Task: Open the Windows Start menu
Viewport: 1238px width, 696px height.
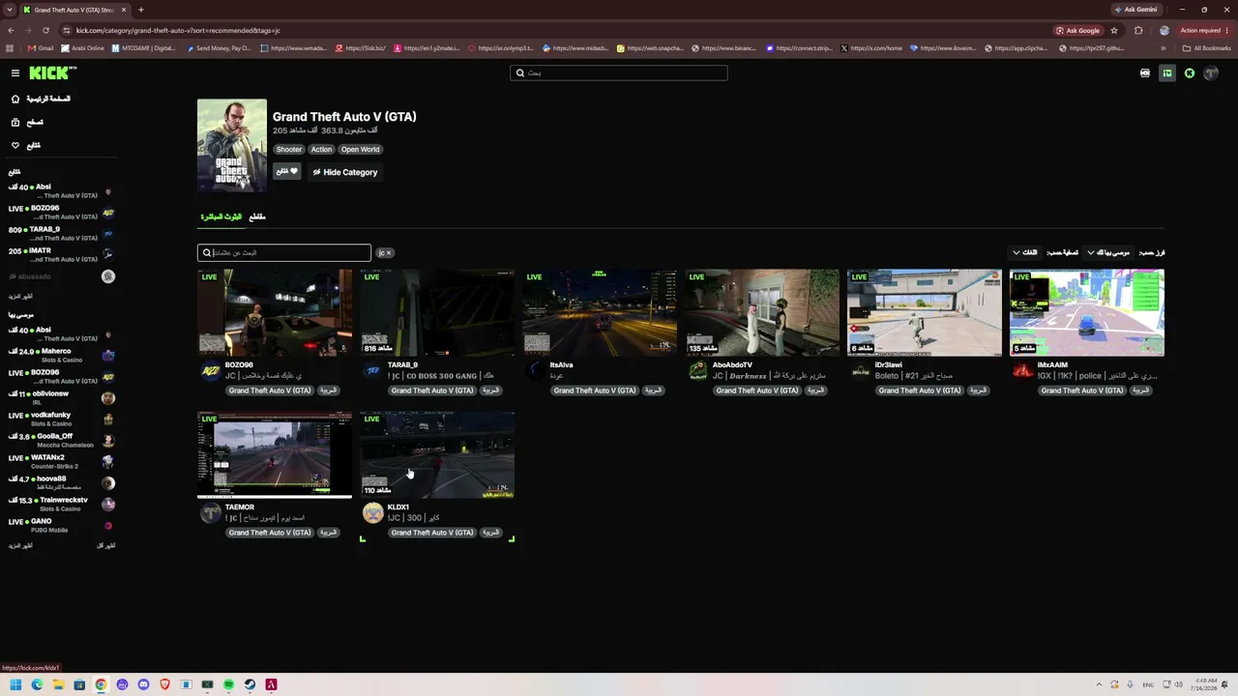Action: pos(15,684)
